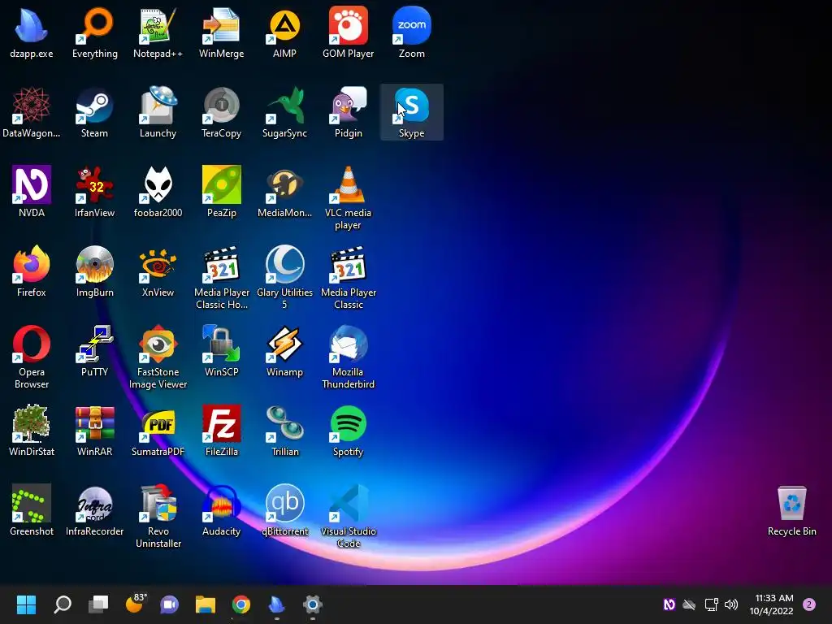The height and width of the screenshot is (624, 832).
Task: Click the Glary Utilities 5 icon
Action: [284, 277]
